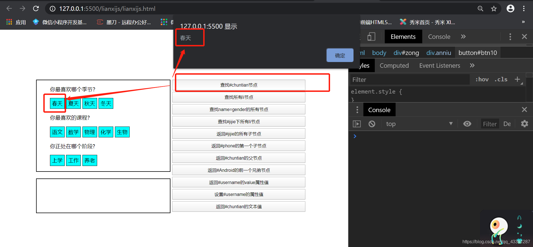The image size is (533, 247).
Task: Select the Console drawer tab
Action: tap(379, 110)
